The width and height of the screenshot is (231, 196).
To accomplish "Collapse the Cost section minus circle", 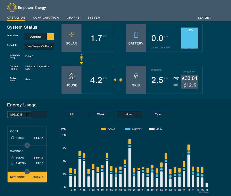I will click(x=27, y=145).
